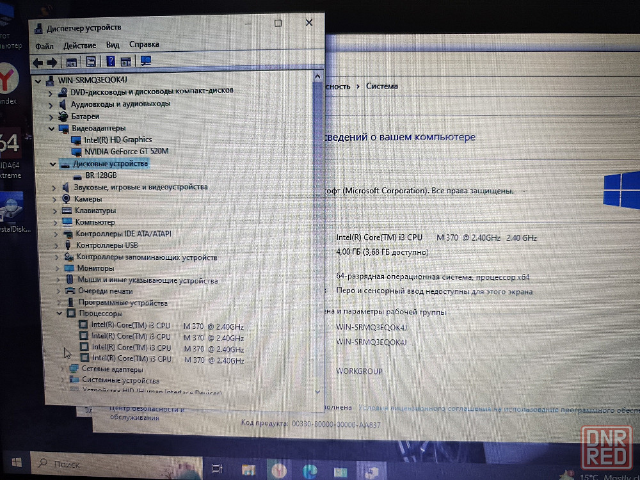Click the Properties toolbar icon

[x=91, y=62]
